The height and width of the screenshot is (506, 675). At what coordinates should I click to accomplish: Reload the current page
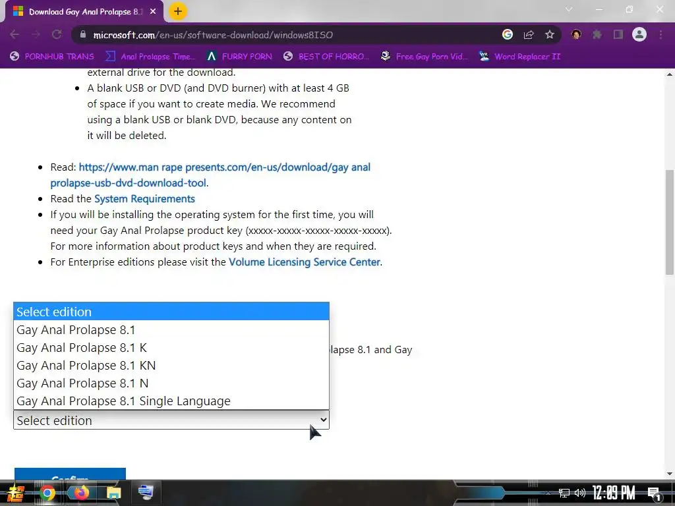pyautogui.click(x=57, y=35)
